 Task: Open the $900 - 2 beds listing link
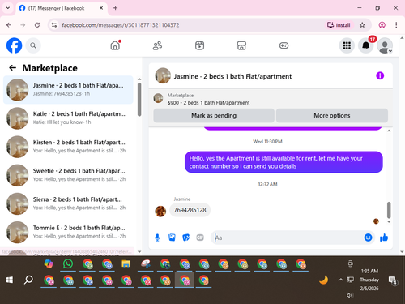point(208,103)
